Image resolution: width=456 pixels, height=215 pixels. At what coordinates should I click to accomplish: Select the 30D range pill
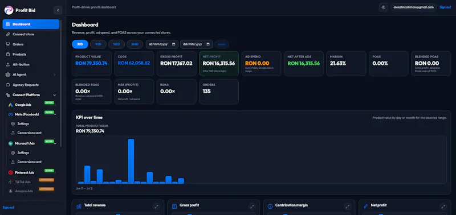(x=80, y=44)
